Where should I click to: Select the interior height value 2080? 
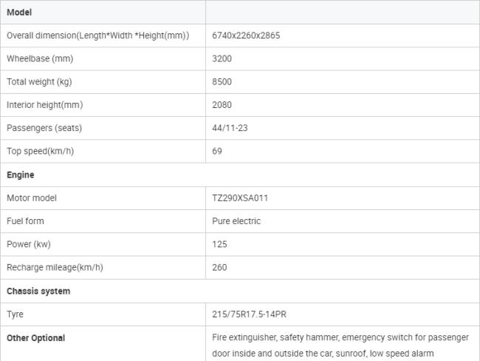coord(222,105)
